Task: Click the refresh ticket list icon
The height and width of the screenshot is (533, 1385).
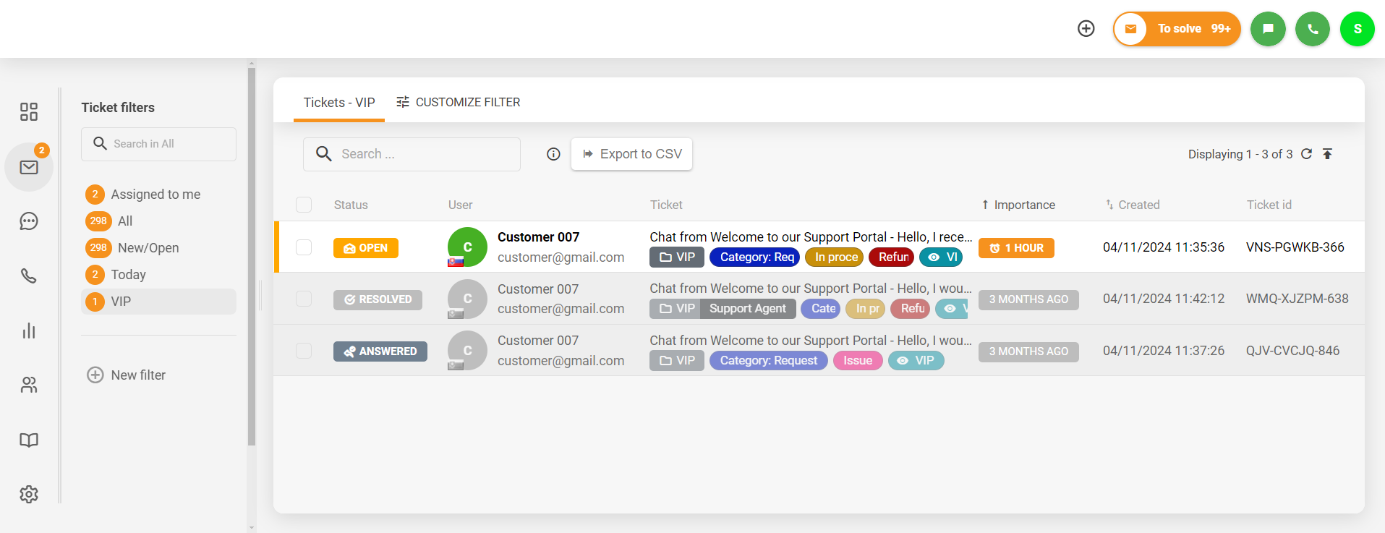Action: [1306, 154]
